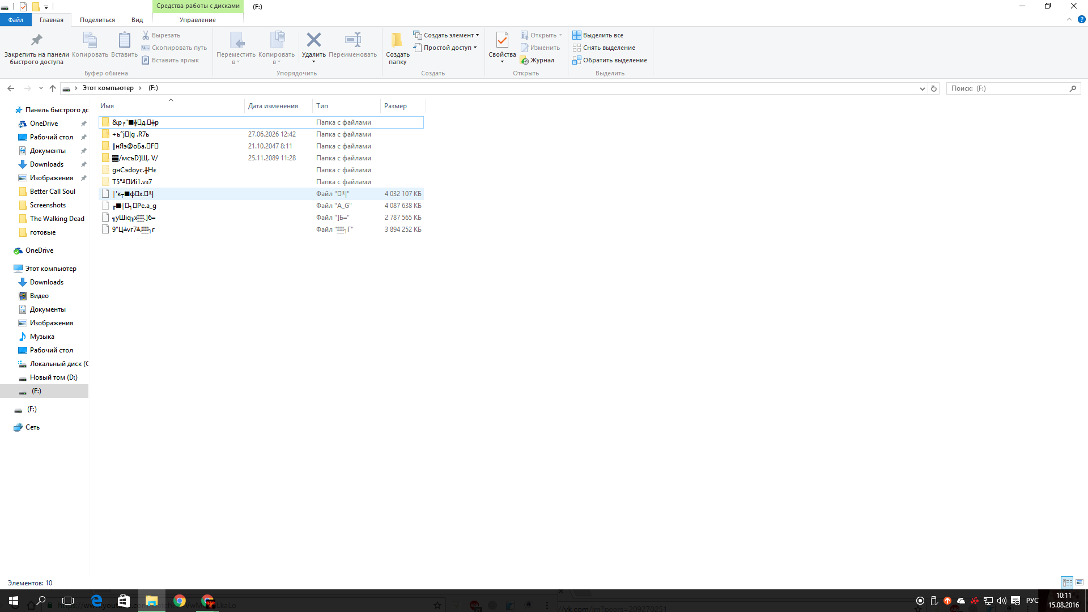
Task: Open Properties (Свойства) from the ribbon
Action: tap(501, 41)
